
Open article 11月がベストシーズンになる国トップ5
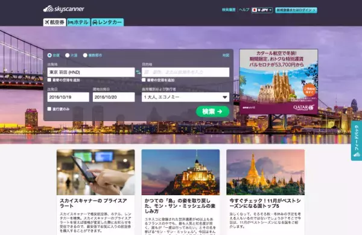click(x=265, y=203)
